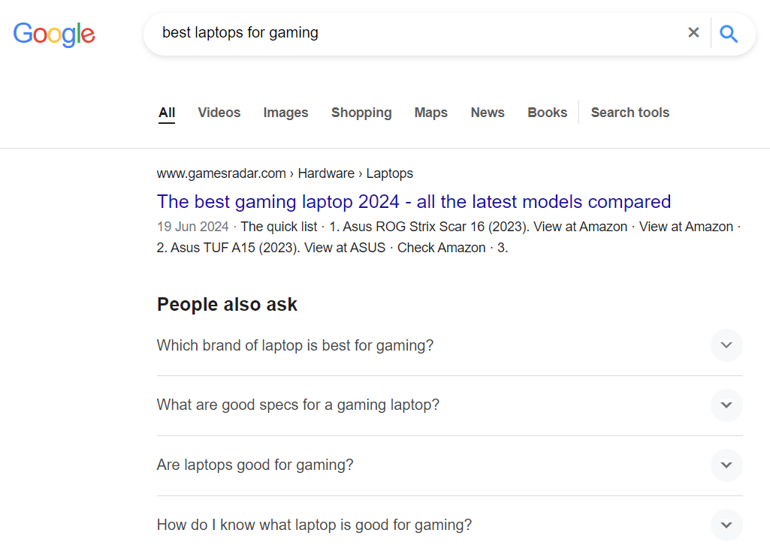The image size is (770, 554).
Task: Go to the Shopping tab
Action: pyautogui.click(x=361, y=113)
